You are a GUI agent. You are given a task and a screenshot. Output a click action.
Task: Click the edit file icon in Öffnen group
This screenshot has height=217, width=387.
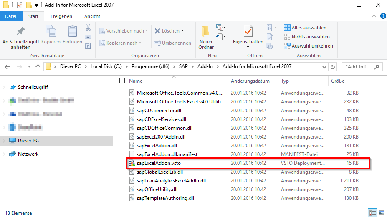tap(270, 37)
